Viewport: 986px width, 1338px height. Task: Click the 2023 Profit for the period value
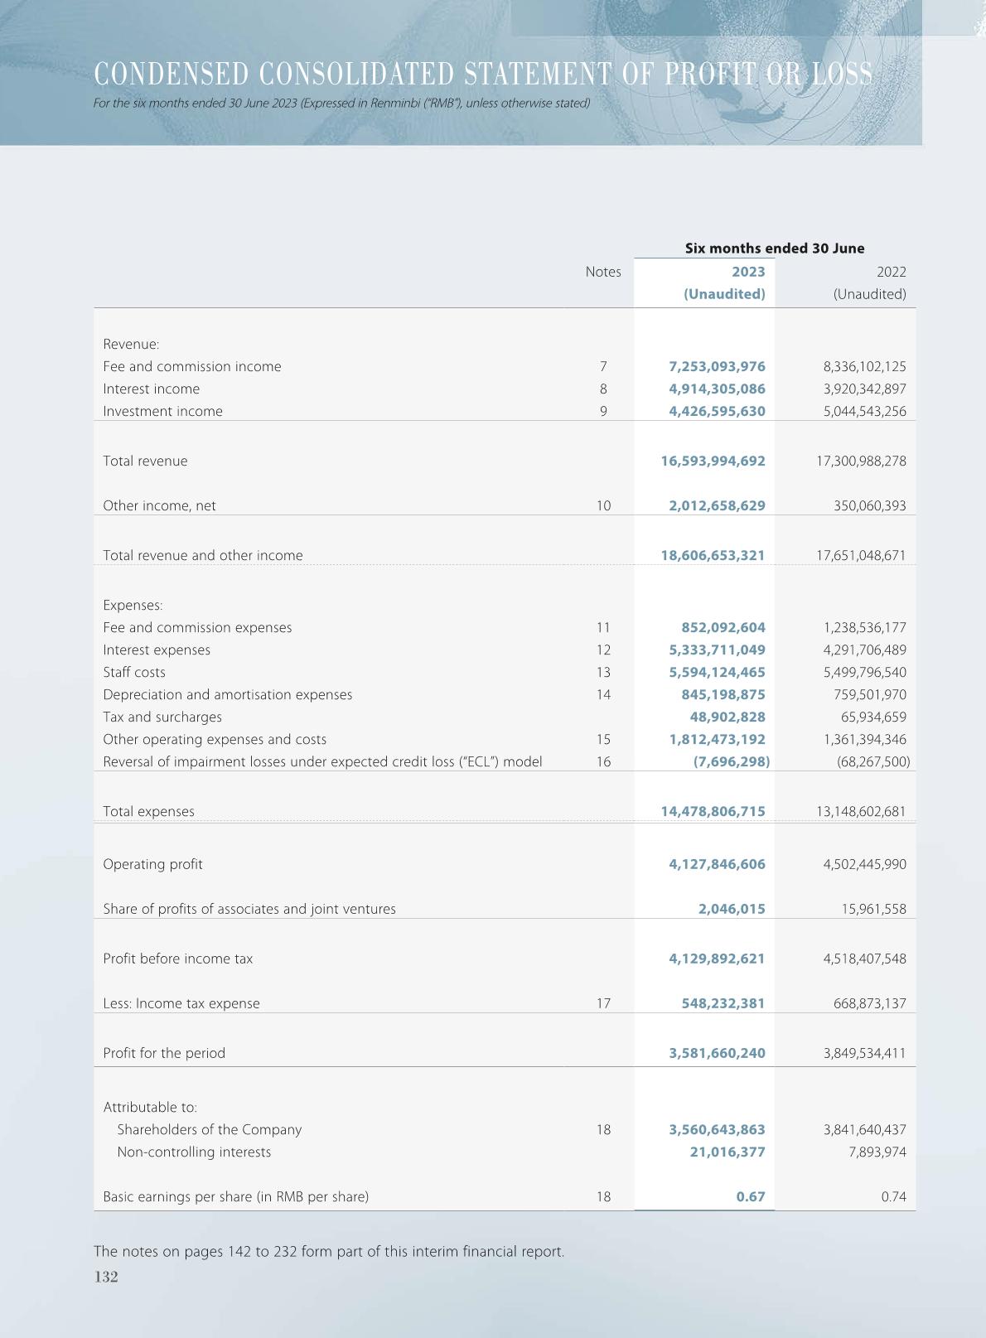(717, 1053)
